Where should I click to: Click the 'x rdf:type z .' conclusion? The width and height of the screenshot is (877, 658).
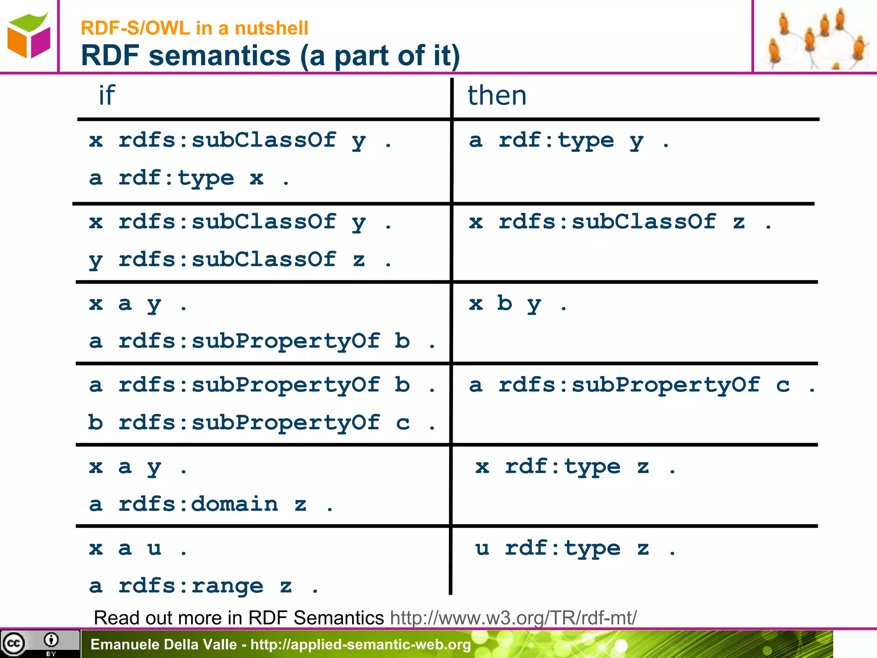(x=575, y=467)
